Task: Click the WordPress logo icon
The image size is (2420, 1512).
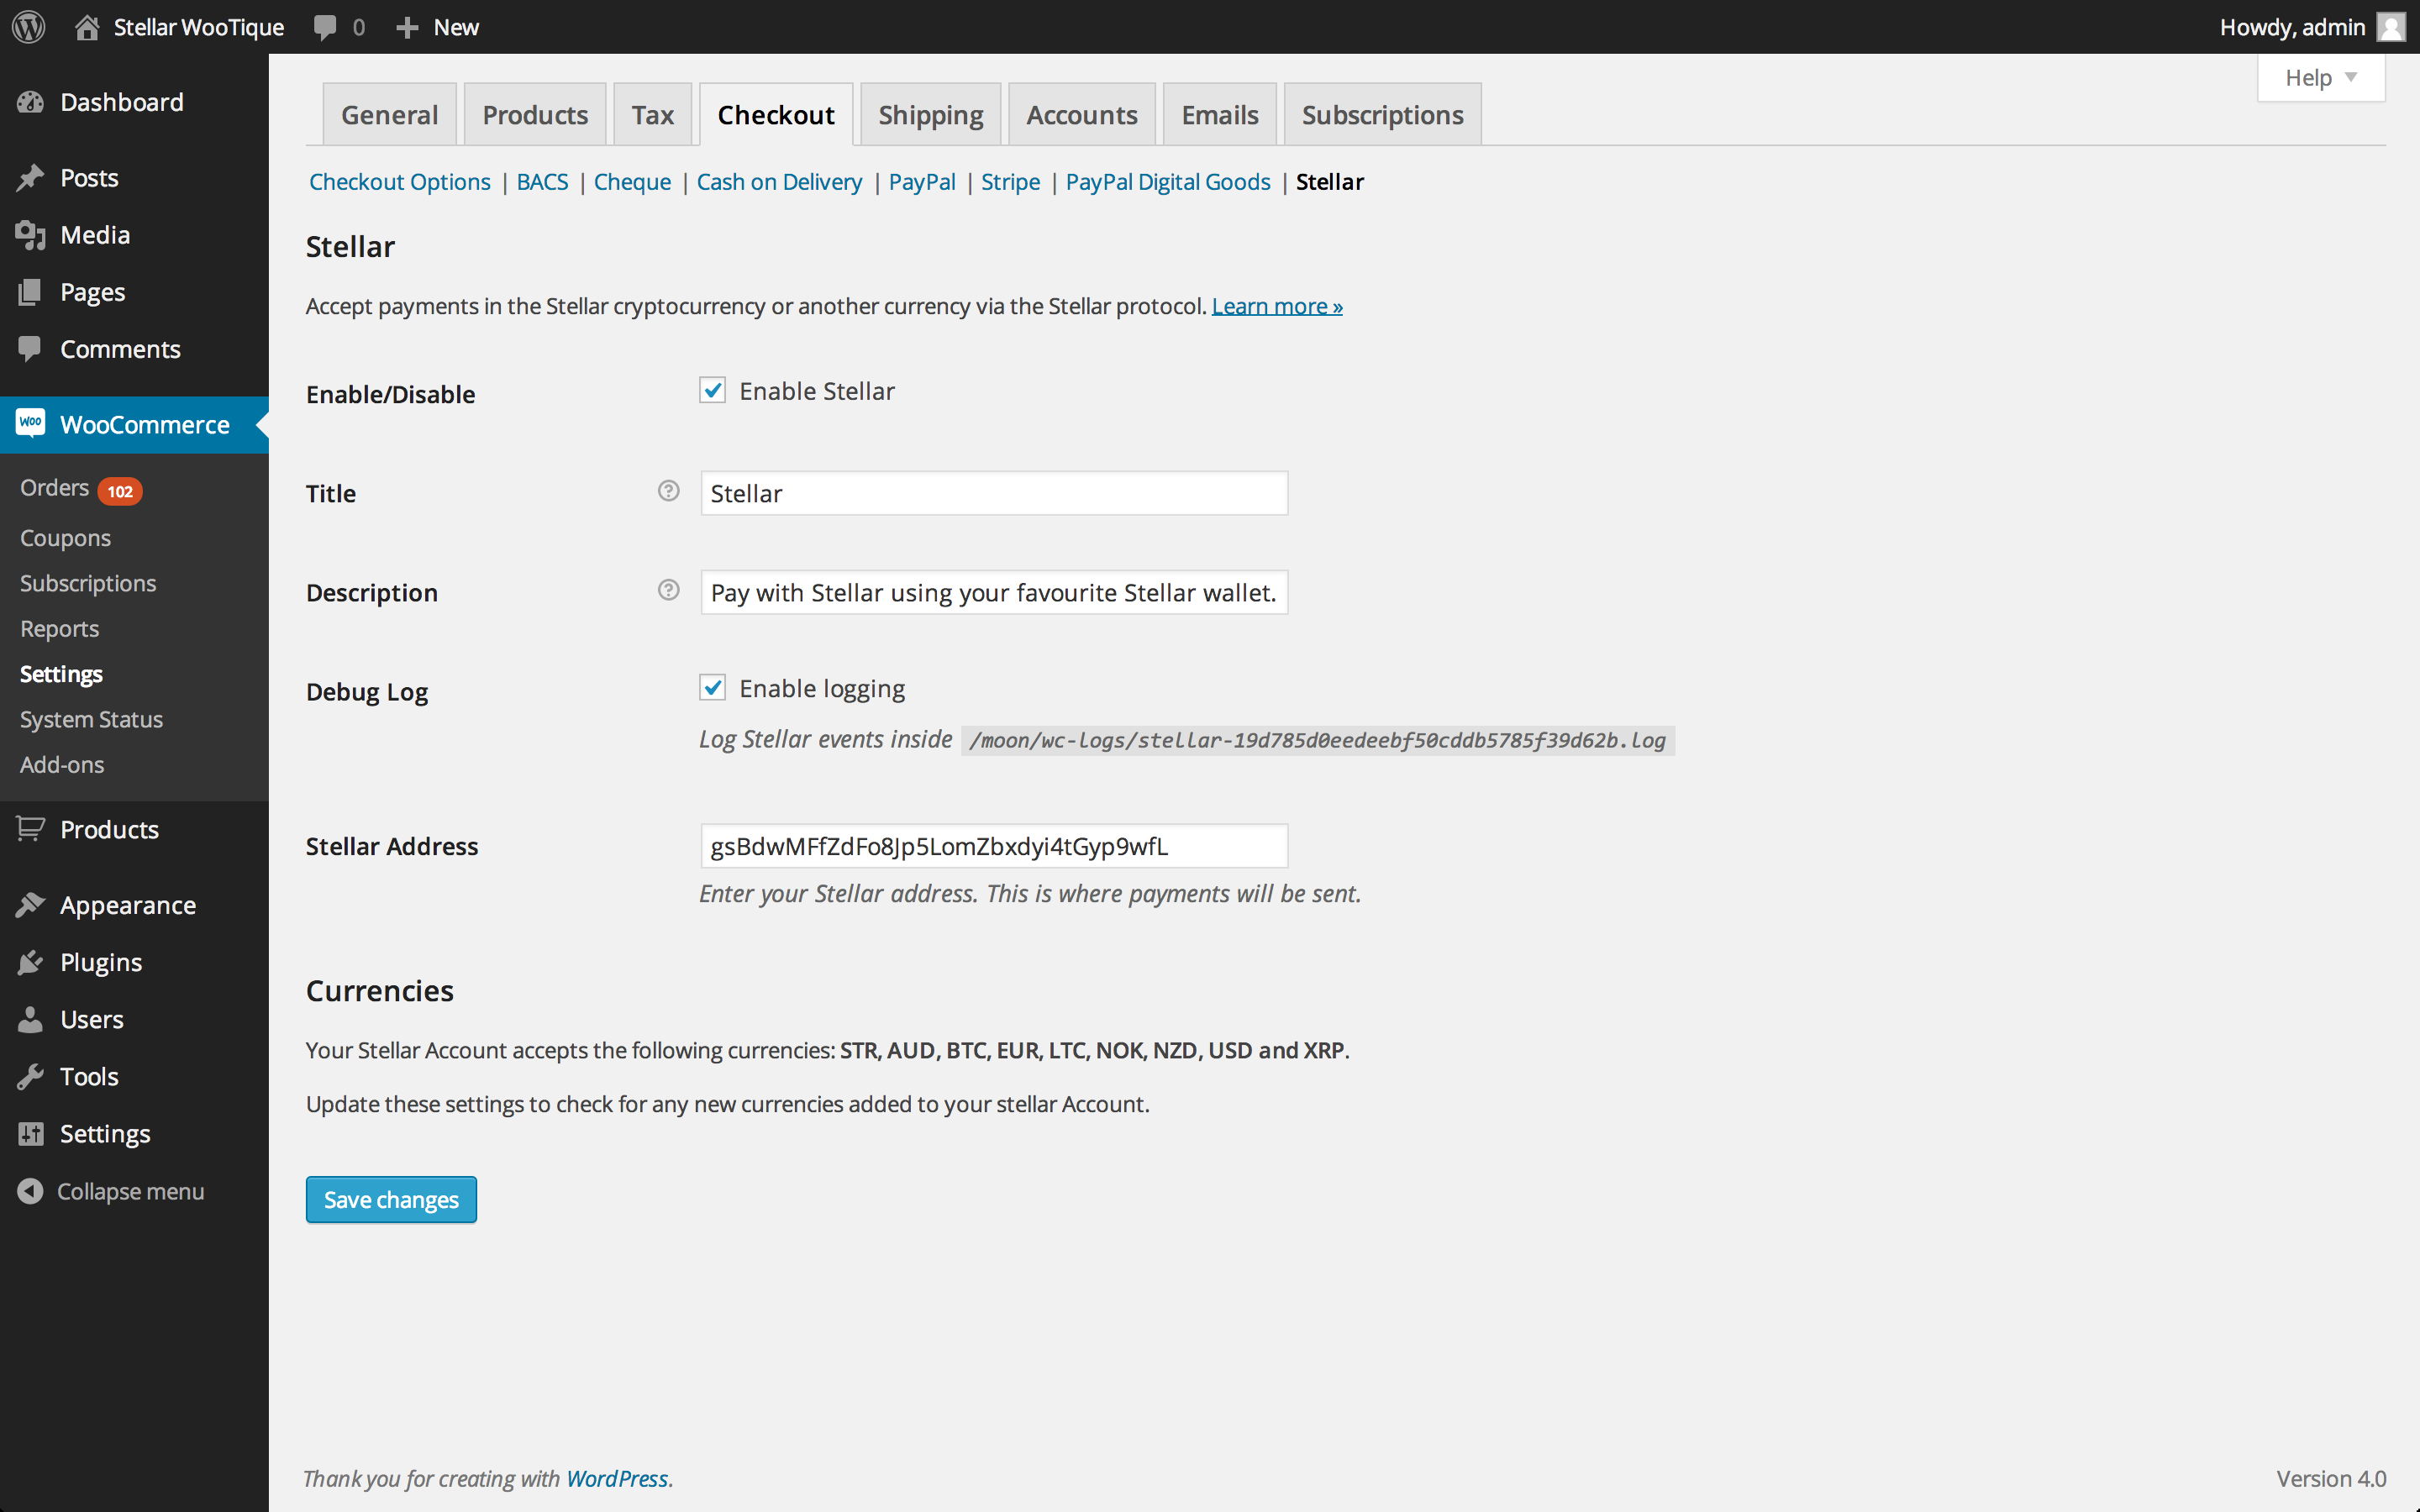Action: [29, 27]
